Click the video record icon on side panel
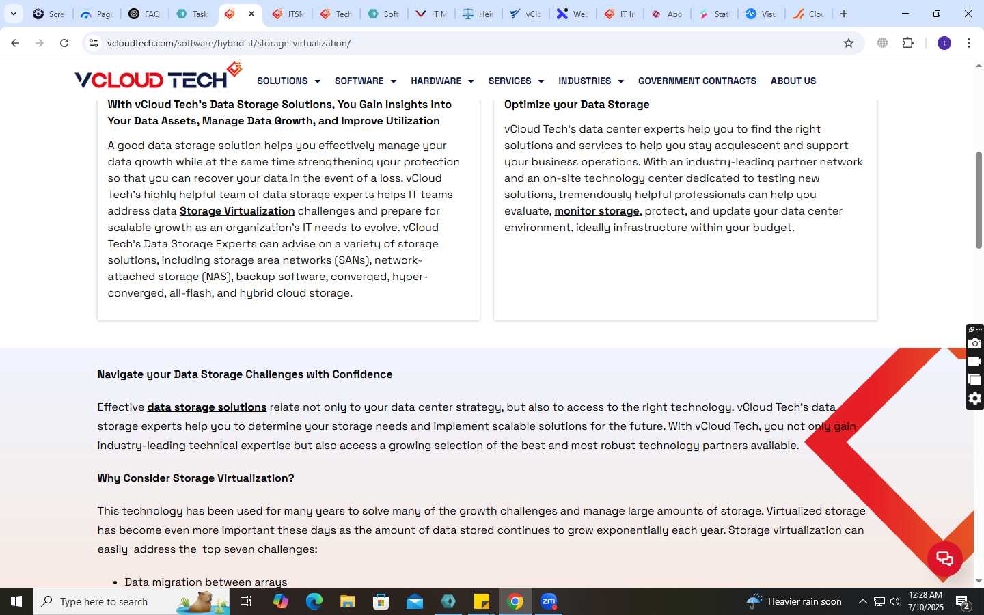The width and height of the screenshot is (984, 615). tap(975, 361)
